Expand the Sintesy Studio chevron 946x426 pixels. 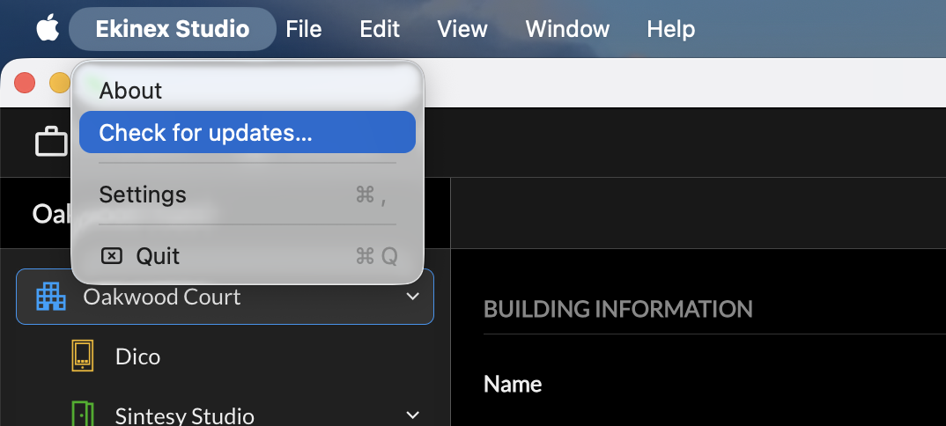tap(413, 415)
